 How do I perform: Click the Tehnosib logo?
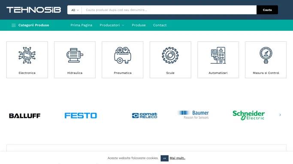tap(33, 10)
